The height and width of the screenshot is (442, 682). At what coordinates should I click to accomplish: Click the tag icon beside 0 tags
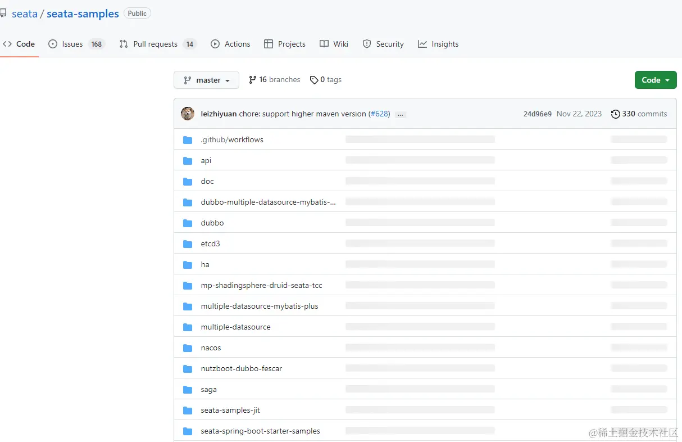pos(314,80)
